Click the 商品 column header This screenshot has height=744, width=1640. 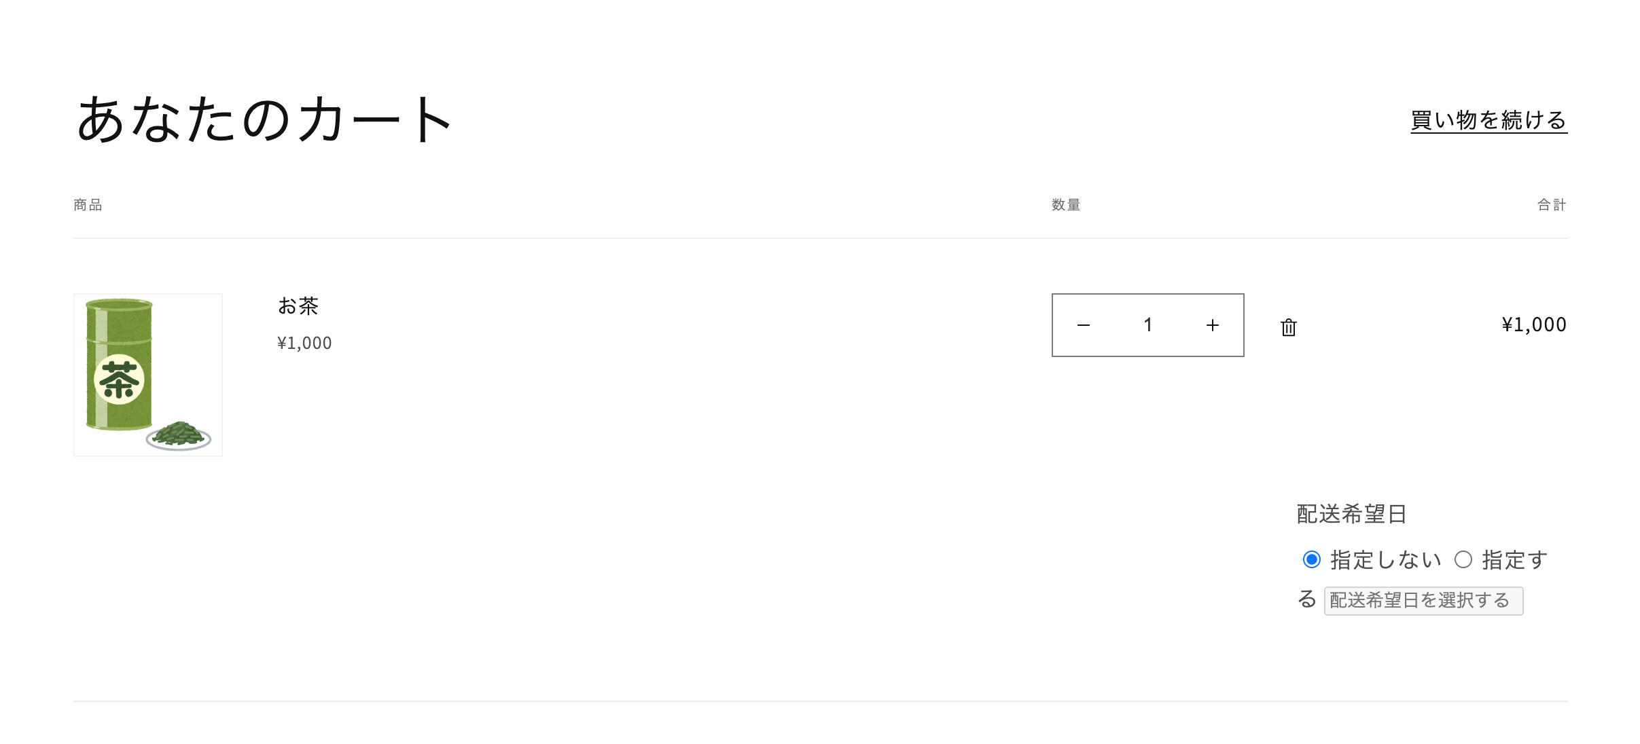(88, 205)
